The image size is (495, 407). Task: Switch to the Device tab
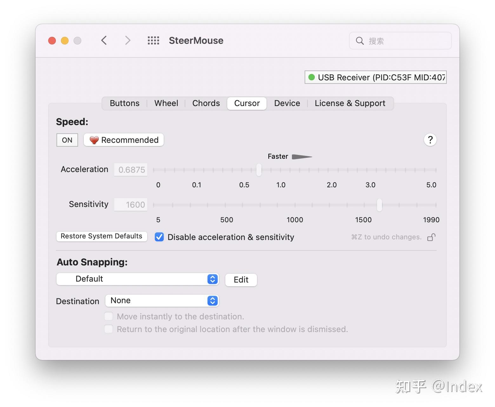tap(287, 103)
